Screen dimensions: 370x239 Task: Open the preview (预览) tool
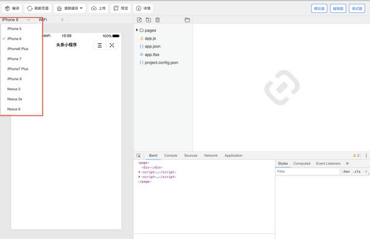(121, 8)
